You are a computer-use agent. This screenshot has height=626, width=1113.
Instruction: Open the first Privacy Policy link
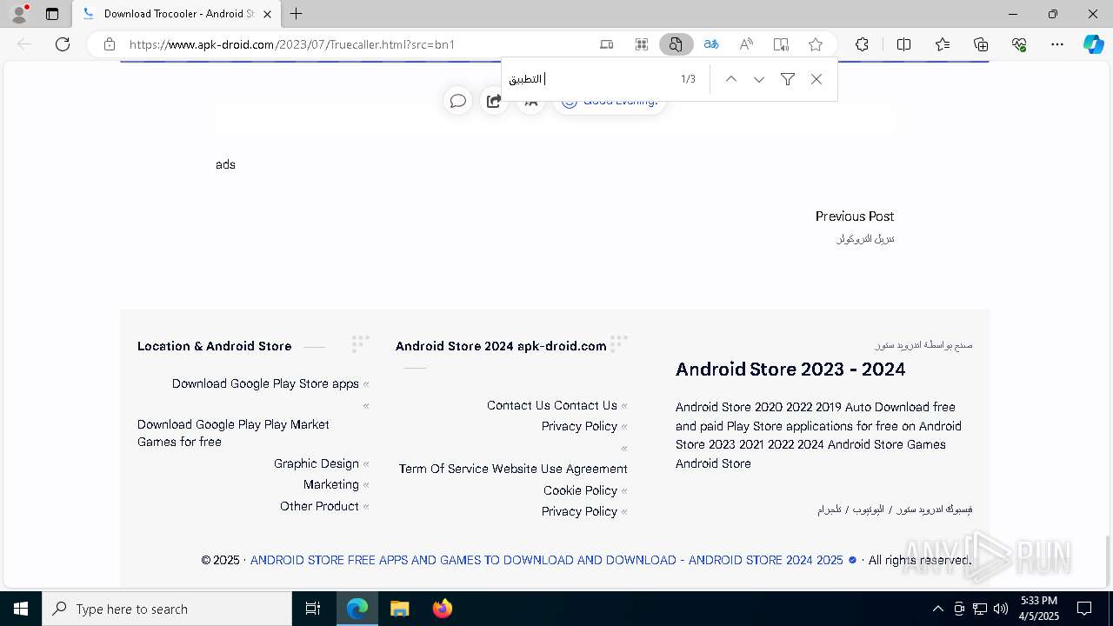(579, 426)
